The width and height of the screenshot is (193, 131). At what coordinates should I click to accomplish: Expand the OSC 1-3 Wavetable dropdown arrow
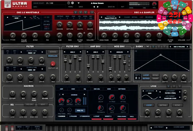tap(92, 12)
